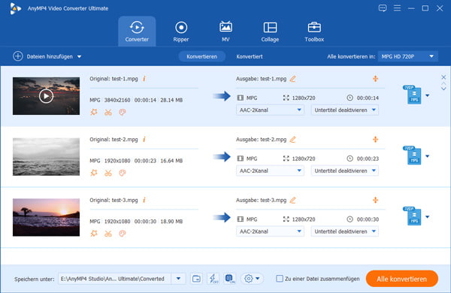Screen dimensions: 451x293
Task: Toggle the lightning acceleration icon
Action: pyautogui.click(x=213, y=278)
